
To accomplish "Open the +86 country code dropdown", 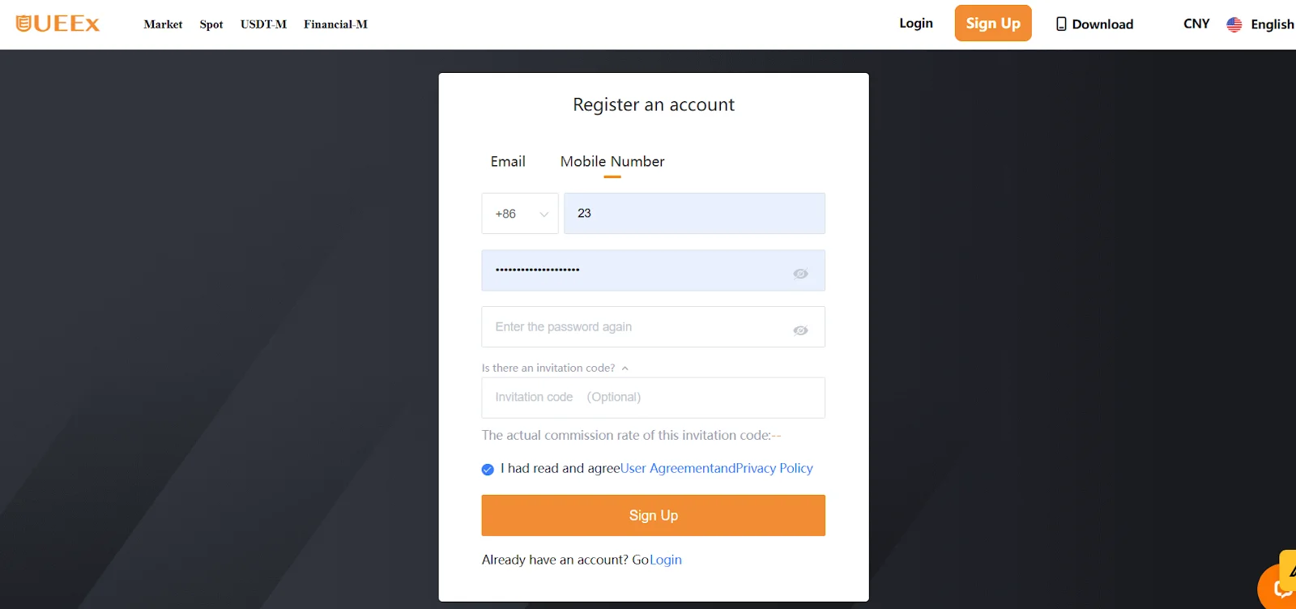I will click(519, 213).
